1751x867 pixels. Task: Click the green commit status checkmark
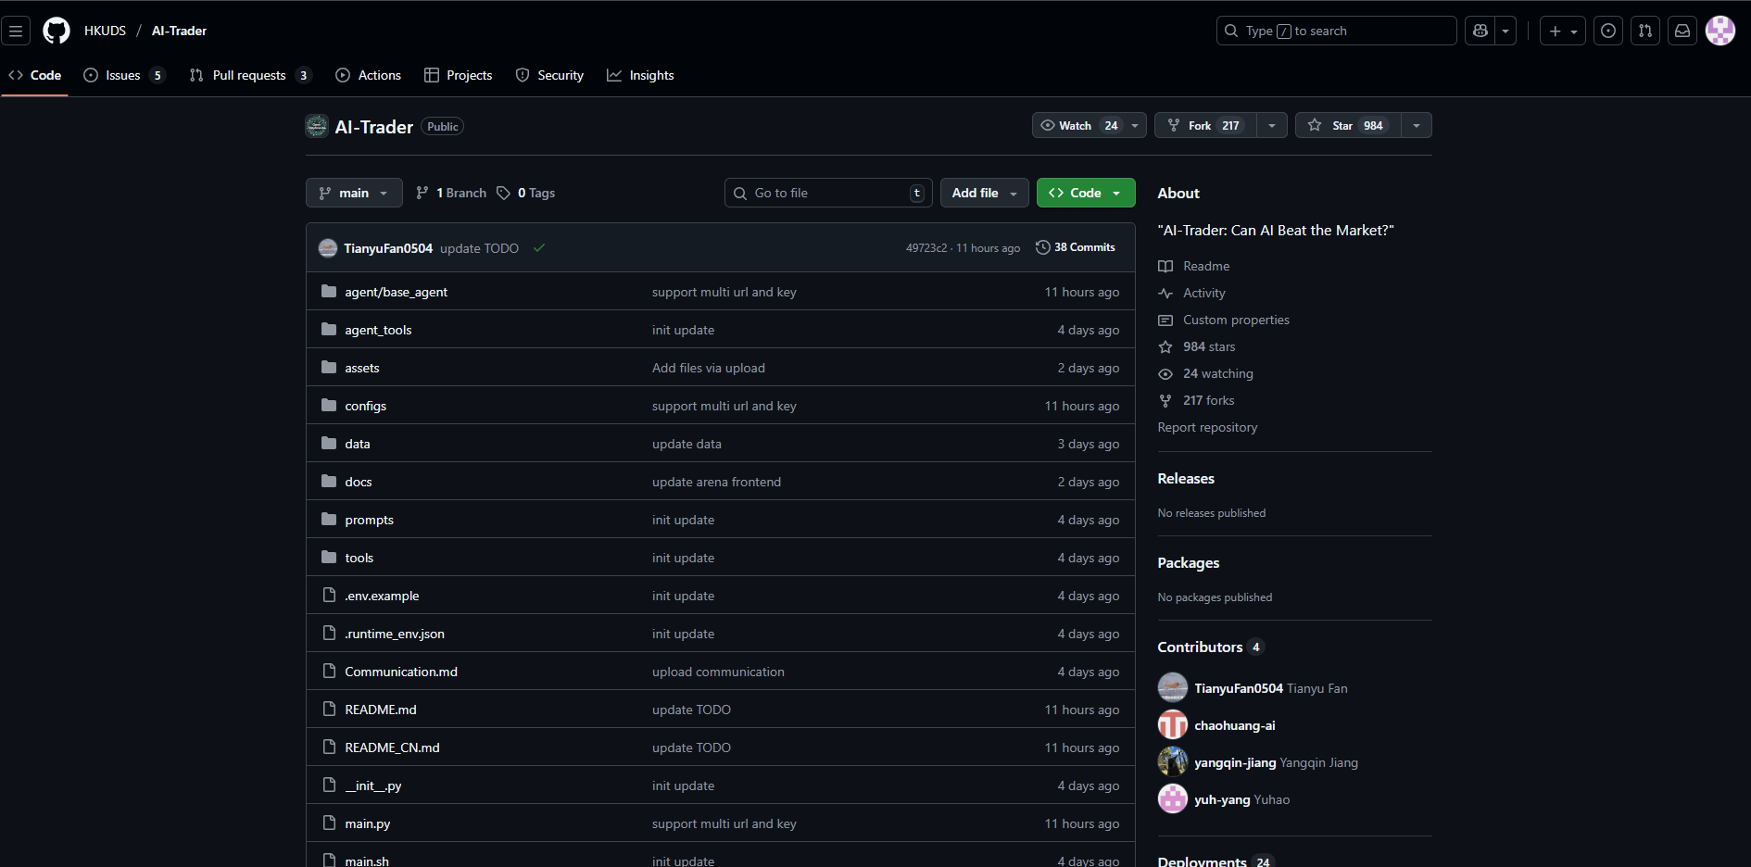click(539, 248)
